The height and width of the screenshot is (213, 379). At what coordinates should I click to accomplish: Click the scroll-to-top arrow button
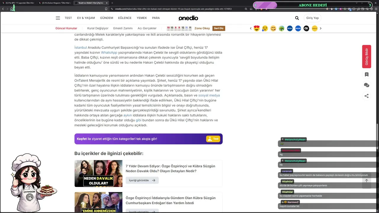367,181
